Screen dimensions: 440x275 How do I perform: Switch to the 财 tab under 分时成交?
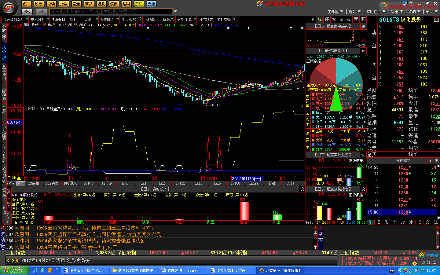[x=387, y=222]
